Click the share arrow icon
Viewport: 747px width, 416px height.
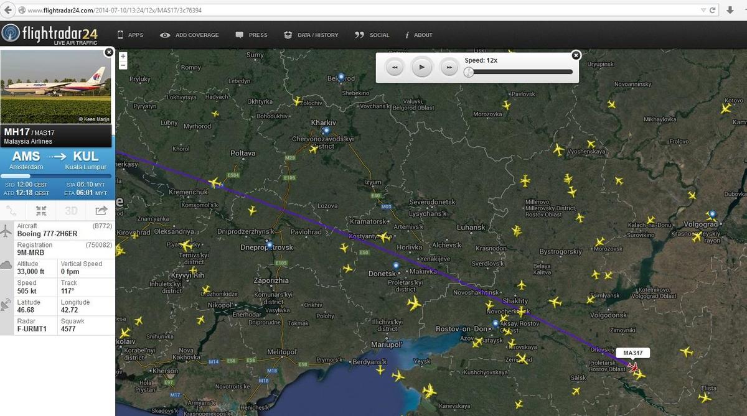101,211
